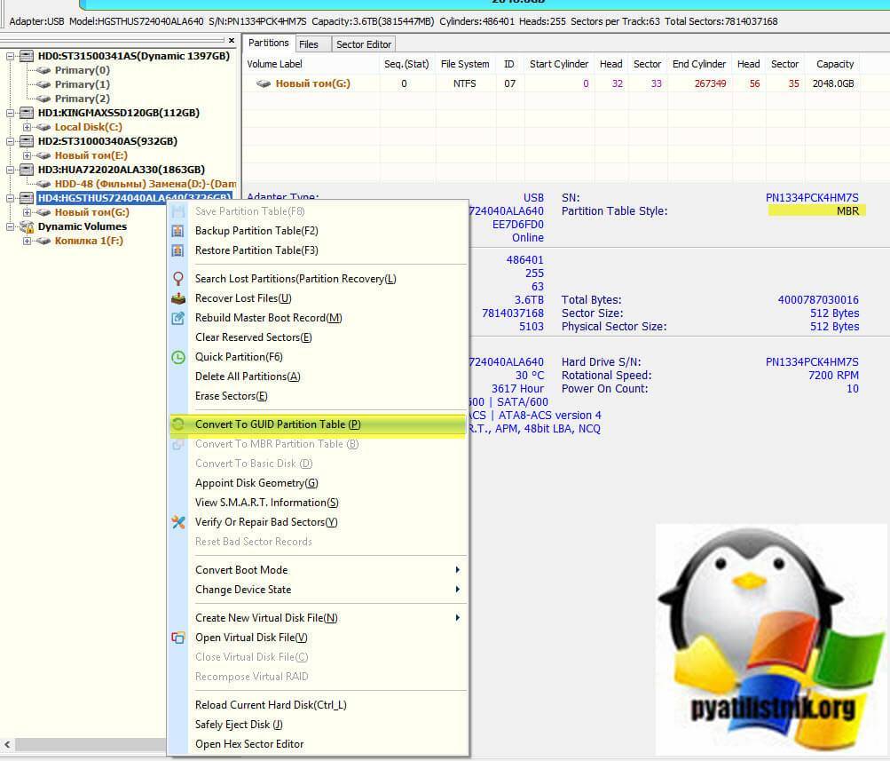Expand the Local Disk(C:) tree node
This screenshot has height=761, width=890.
[x=27, y=127]
